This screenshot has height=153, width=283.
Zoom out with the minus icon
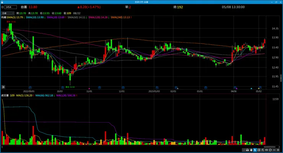tap(274, 150)
